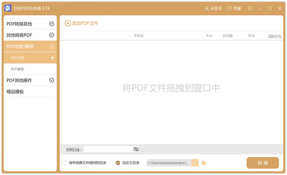This screenshot has width=287, height=175.
Task: Open the hamburger main menu
Action: 250,8
